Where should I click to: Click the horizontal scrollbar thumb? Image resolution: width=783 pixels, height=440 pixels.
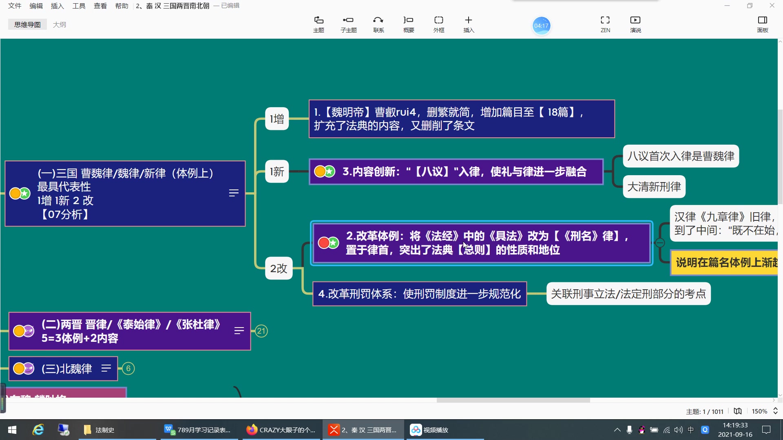tap(513, 400)
